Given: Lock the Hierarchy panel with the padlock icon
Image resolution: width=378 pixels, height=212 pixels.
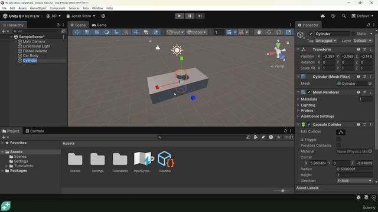Looking at the screenshot, I should (x=58, y=25).
